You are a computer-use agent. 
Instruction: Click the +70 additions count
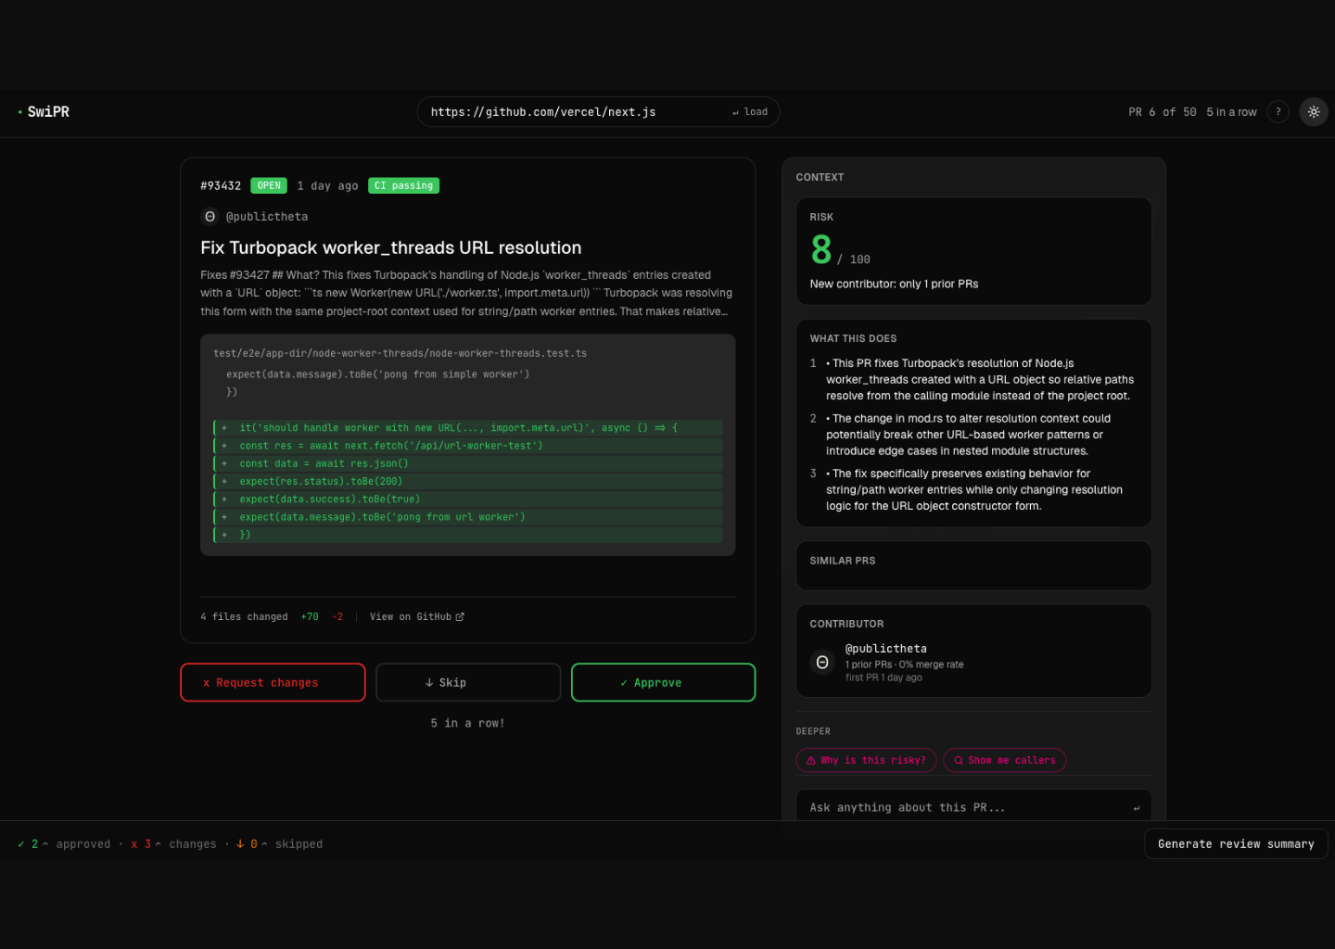[x=310, y=617]
